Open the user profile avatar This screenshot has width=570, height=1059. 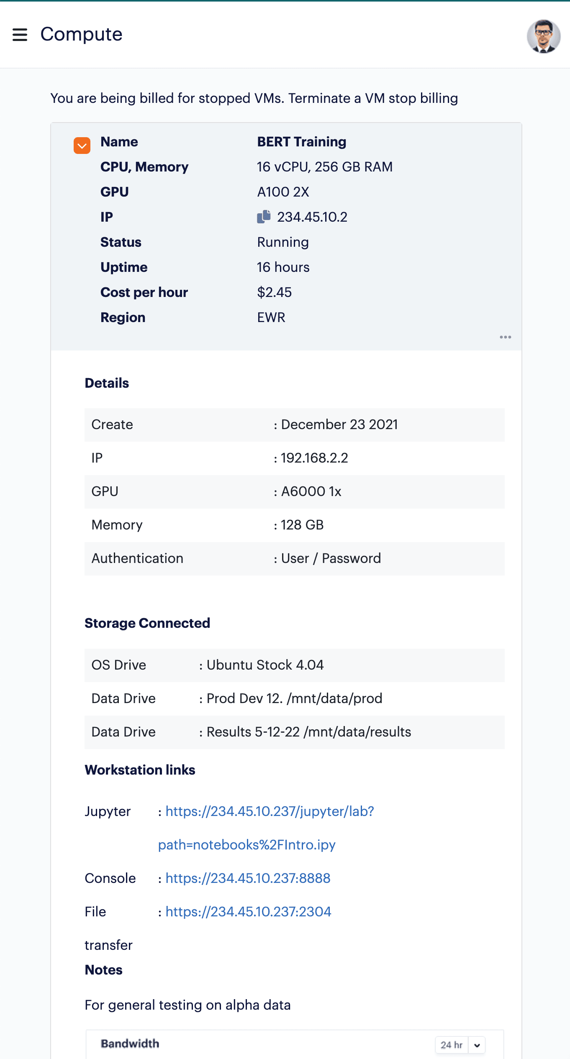tap(543, 36)
